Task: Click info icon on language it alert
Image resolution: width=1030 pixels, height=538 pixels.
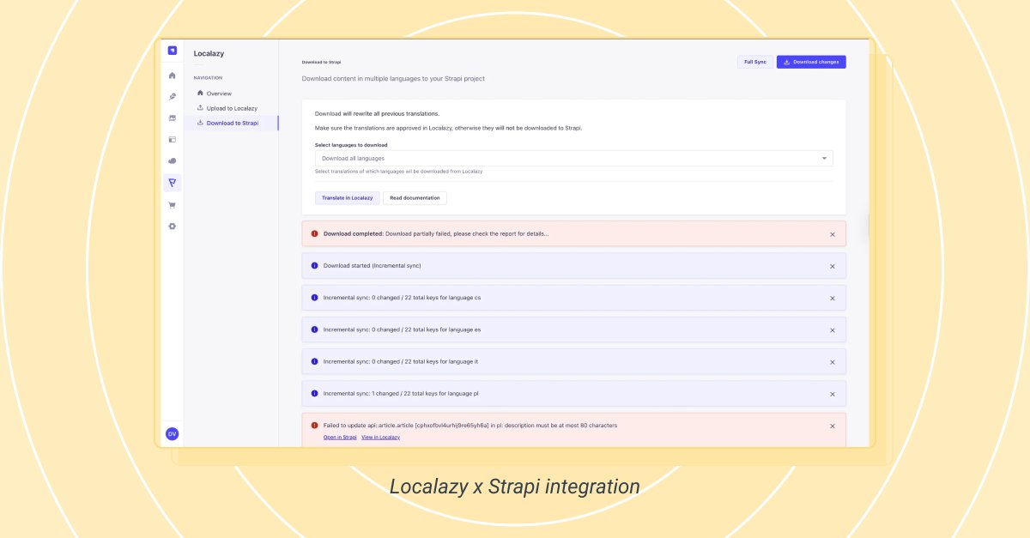Action: [314, 361]
